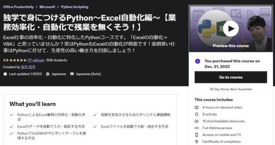This screenshot has width=275, height=145.
Task: Click the 4 hours on-demand video text
Action: (x=222, y=107)
